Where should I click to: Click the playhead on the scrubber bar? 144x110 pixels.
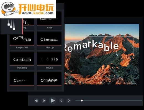click(82, 101)
